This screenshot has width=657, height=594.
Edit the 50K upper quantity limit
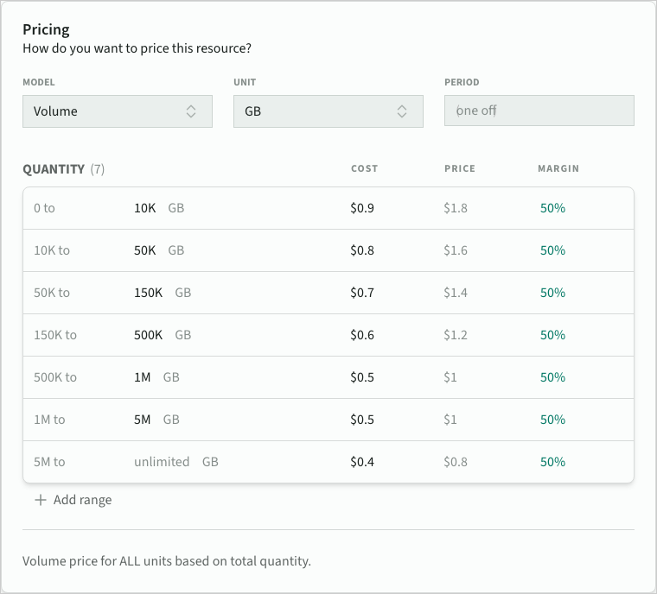click(x=144, y=250)
